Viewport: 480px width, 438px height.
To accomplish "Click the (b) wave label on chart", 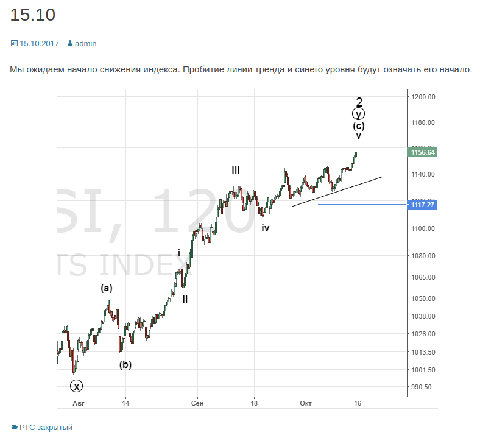I will click(x=125, y=365).
